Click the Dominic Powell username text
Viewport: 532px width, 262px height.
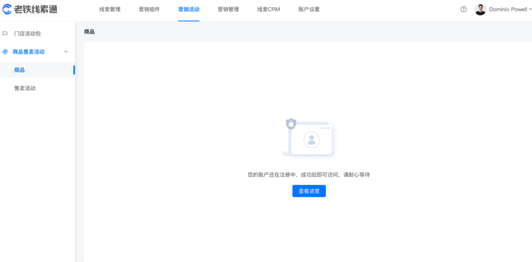point(508,9)
